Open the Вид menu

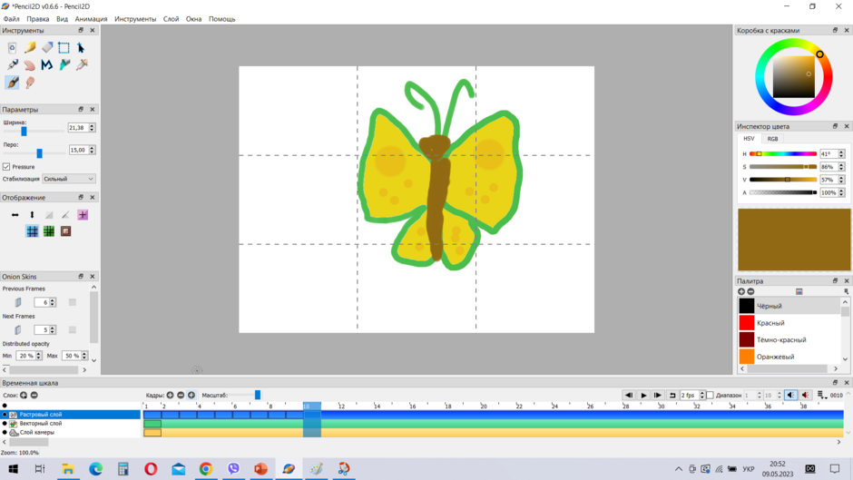tap(62, 19)
